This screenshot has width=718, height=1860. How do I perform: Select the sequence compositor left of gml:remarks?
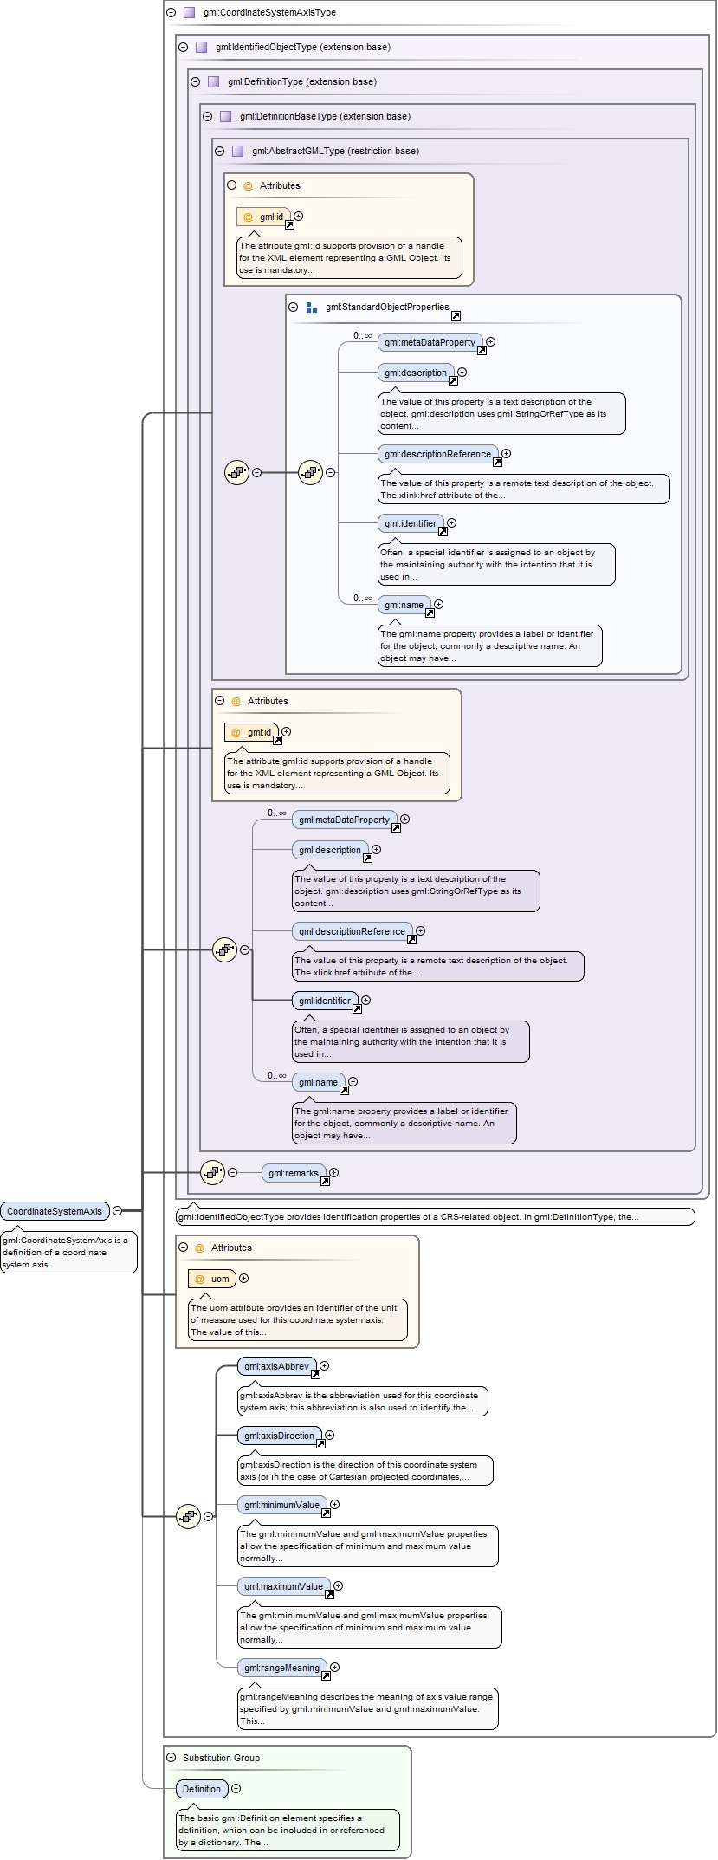point(212,1173)
